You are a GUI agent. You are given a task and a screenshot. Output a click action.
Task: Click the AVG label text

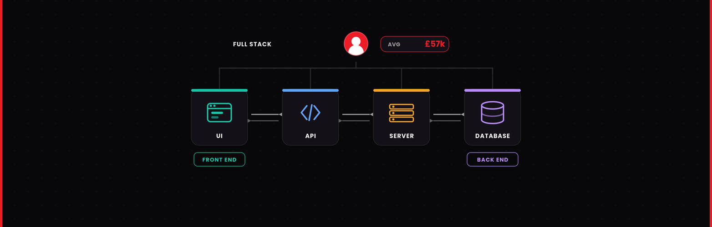(x=394, y=44)
